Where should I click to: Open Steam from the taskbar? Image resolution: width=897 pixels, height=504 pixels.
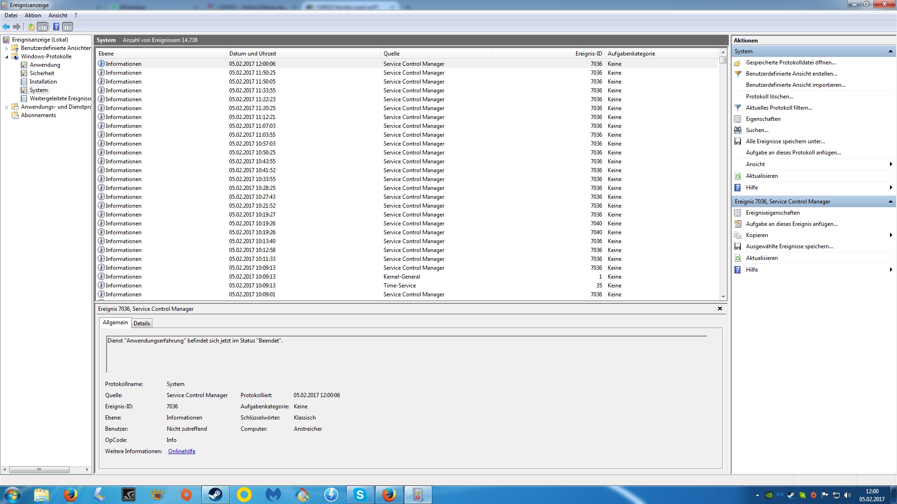pos(215,495)
